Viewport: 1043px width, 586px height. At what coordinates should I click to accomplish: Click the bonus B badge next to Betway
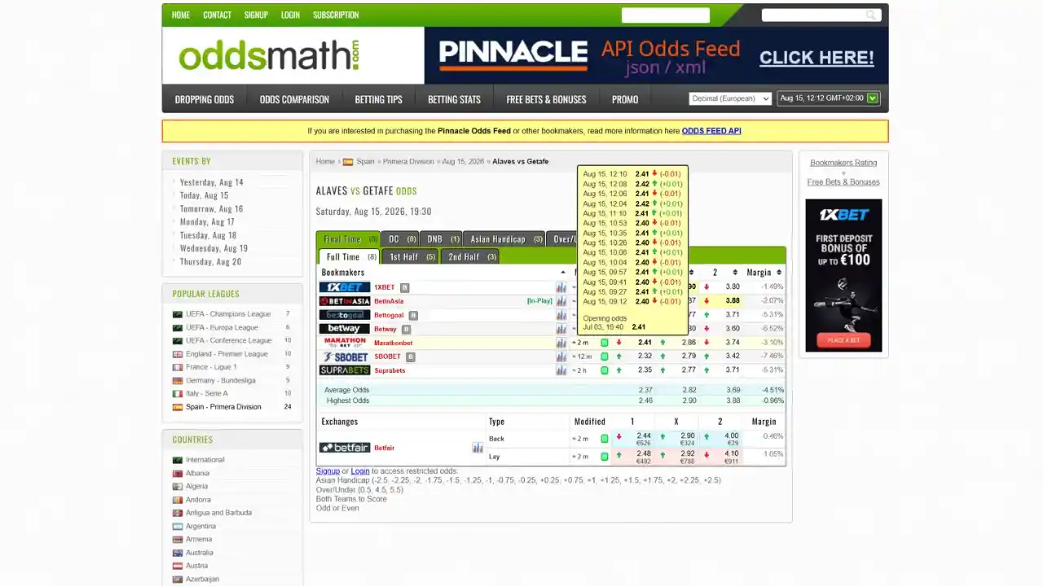tap(406, 329)
